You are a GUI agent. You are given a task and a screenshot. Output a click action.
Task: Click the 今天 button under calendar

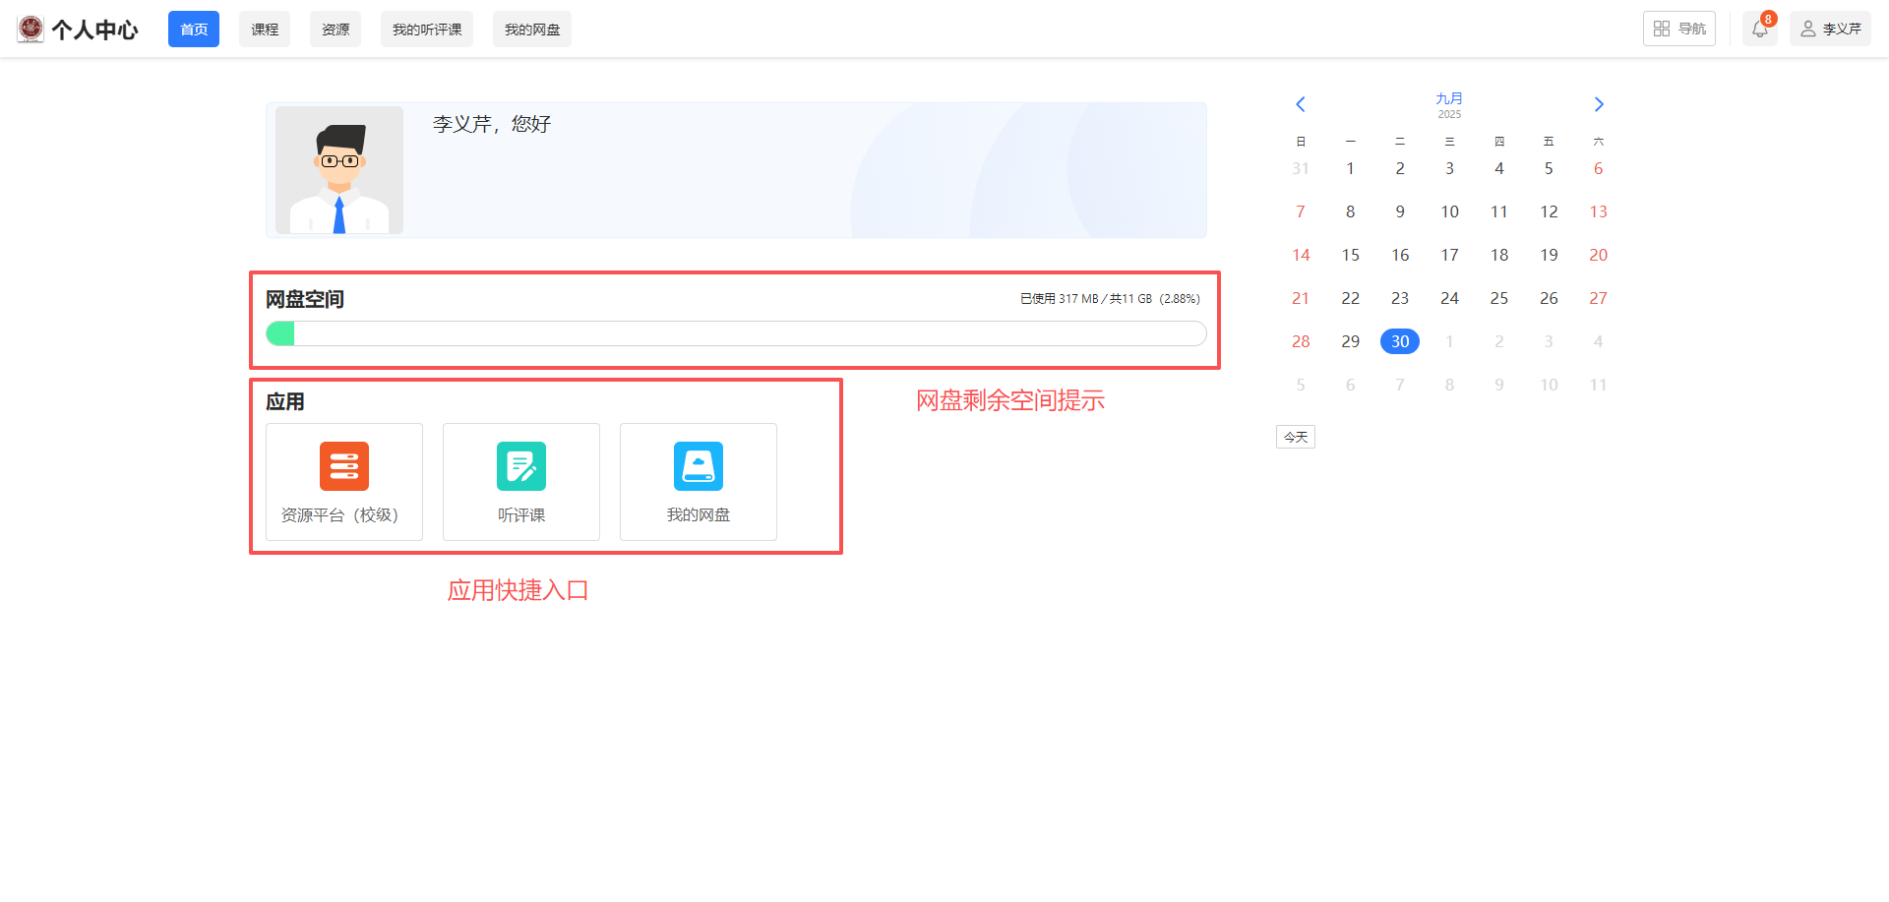[1296, 437]
